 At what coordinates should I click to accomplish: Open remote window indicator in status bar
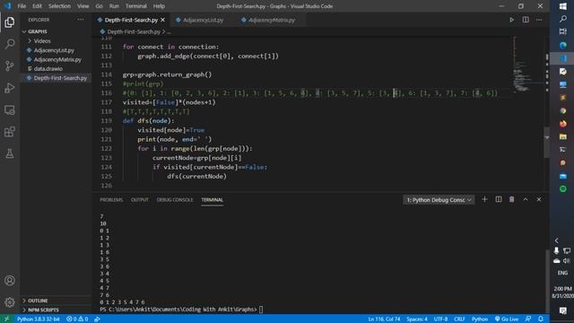[6, 319]
